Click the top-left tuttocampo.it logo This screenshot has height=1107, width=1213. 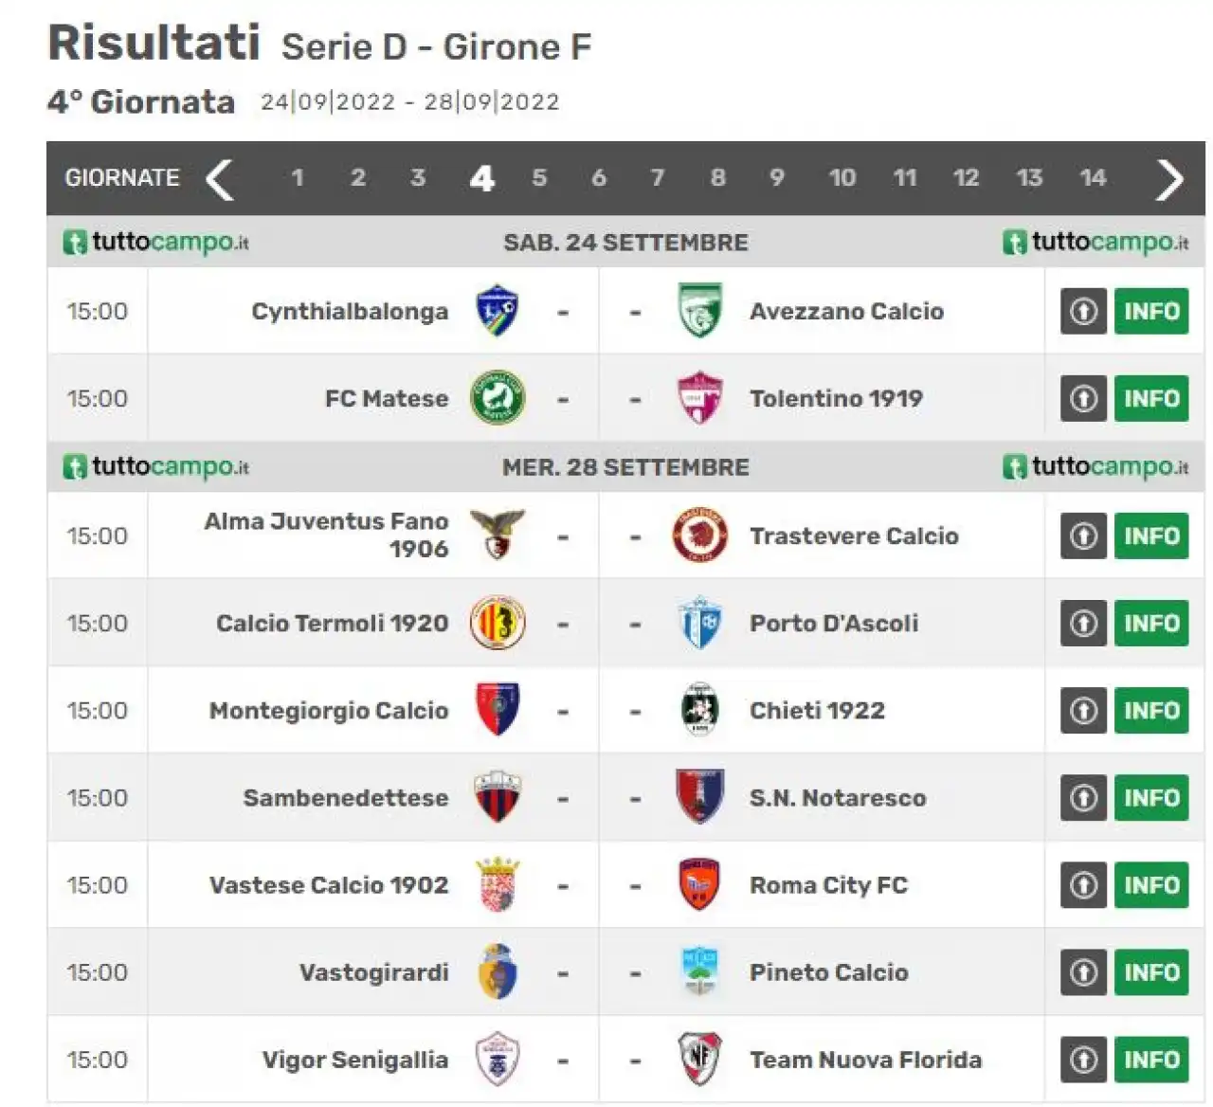point(156,243)
